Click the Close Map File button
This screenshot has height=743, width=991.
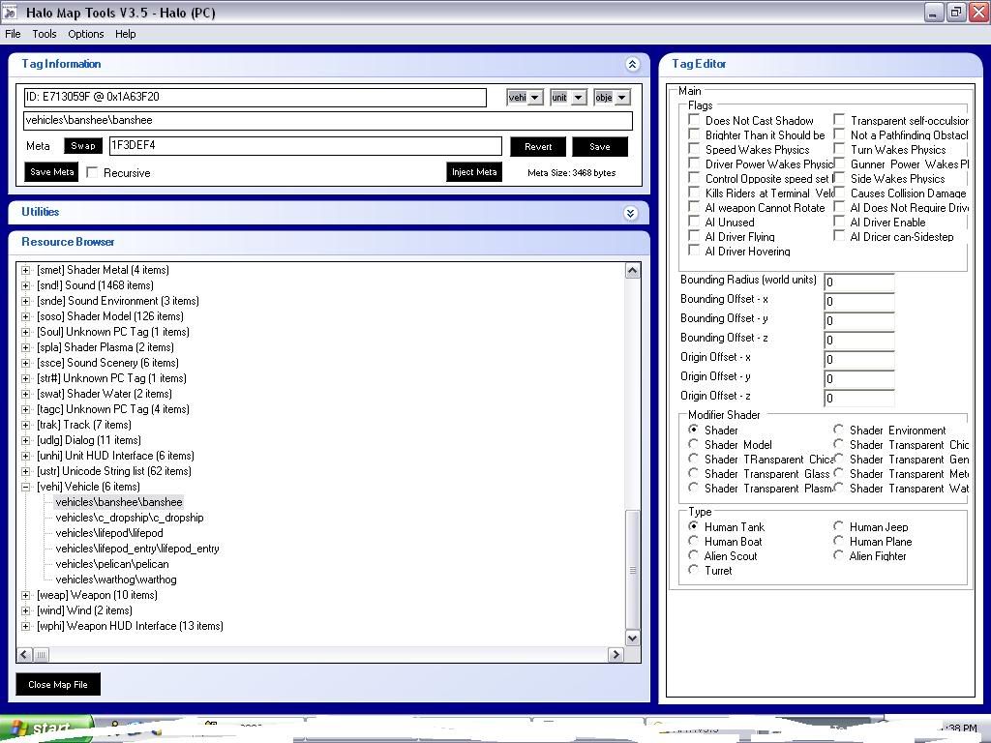click(x=57, y=684)
